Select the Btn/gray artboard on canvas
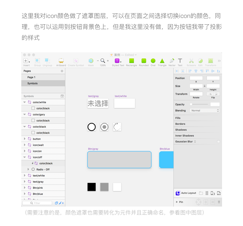 [119, 160]
